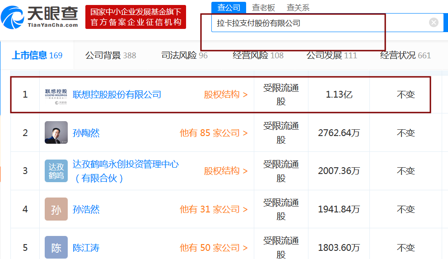View 股权结构 for 联想控股

226,94
